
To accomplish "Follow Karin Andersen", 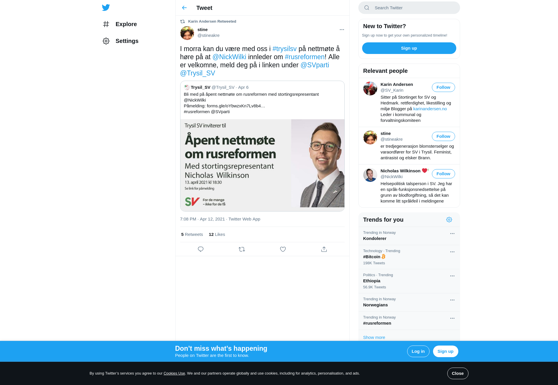I will click(443, 87).
